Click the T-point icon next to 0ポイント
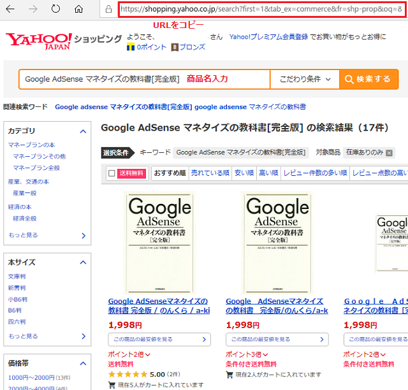This screenshot has height=390, width=408. [131, 47]
